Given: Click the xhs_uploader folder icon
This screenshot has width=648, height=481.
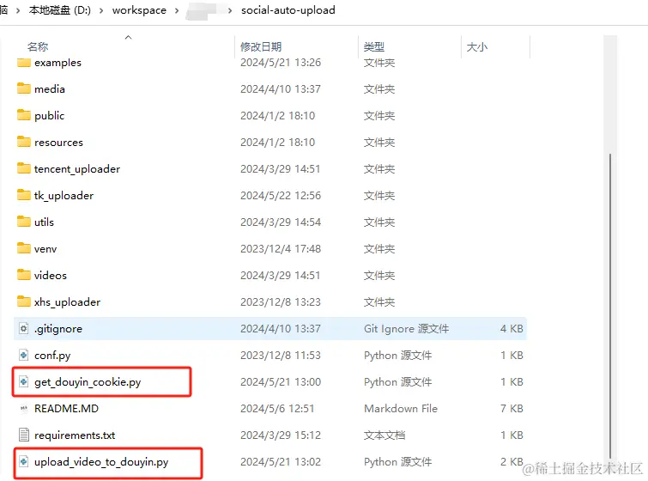Looking at the screenshot, I should (x=23, y=301).
